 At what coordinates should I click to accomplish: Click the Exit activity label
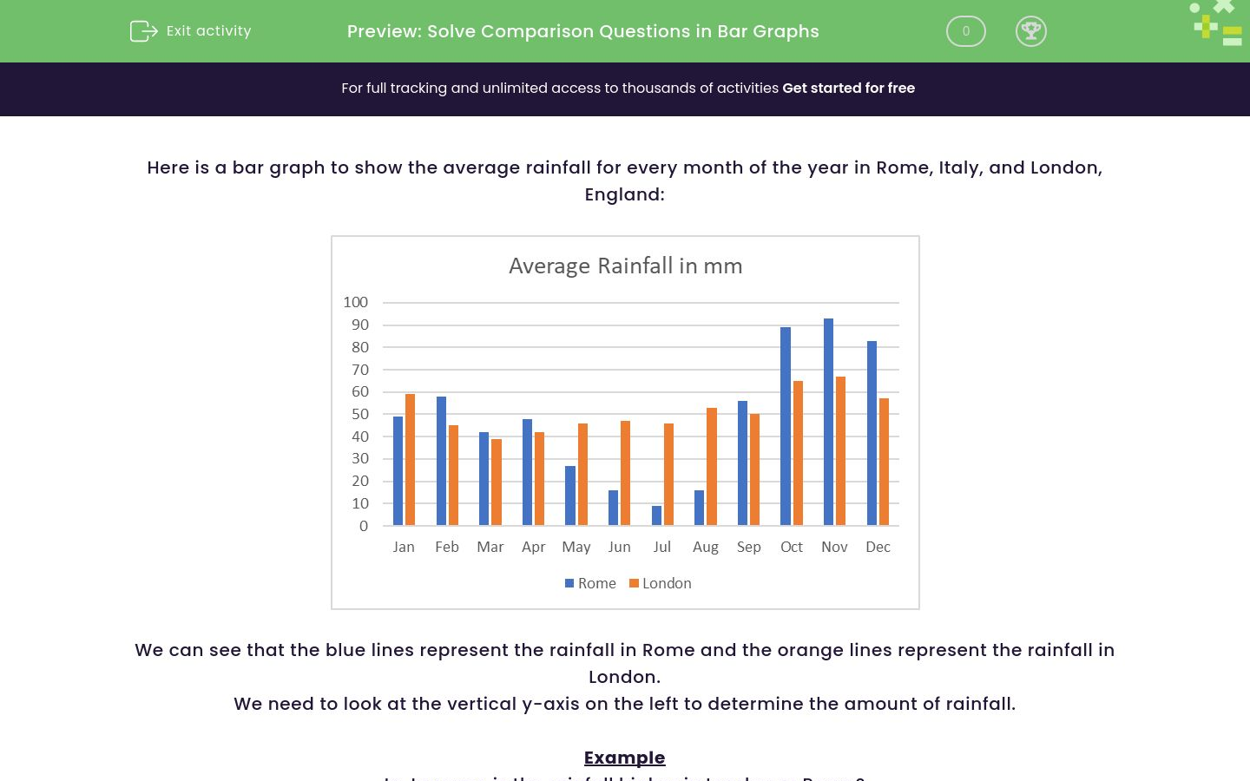[x=208, y=30]
